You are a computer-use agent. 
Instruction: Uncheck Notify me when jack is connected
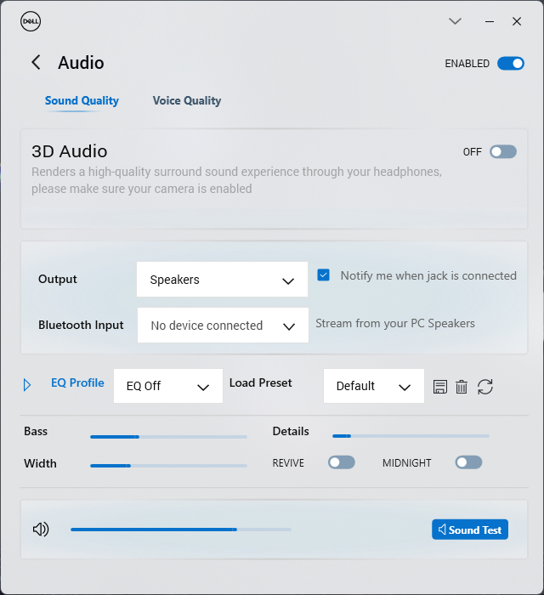(x=324, y=275)
